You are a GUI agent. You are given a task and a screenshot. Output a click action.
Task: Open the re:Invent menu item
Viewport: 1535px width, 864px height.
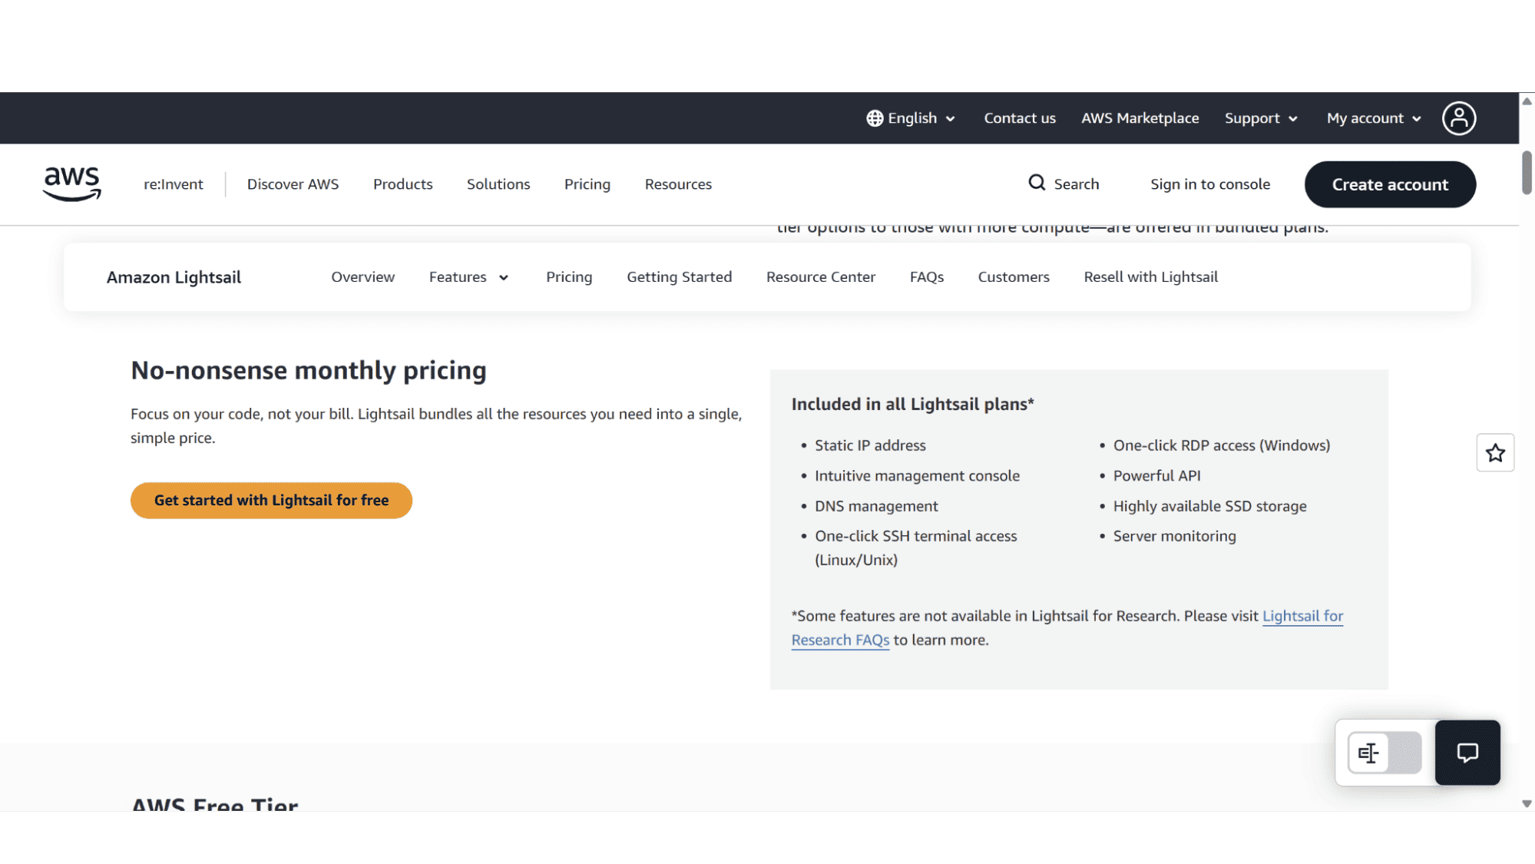coord(174,184)
